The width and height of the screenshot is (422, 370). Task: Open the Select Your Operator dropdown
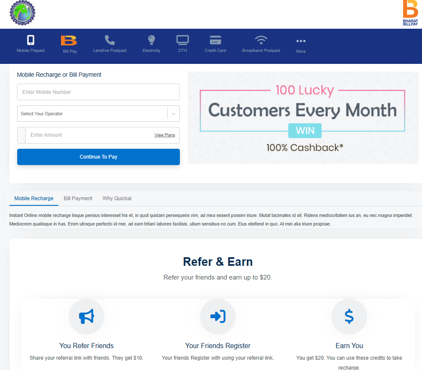pos(98,114)
